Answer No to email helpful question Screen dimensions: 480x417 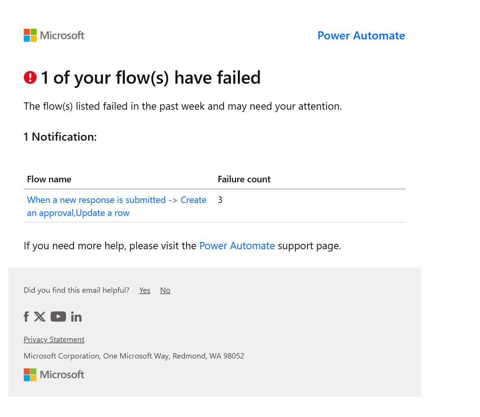pyautogui.click(x=165, y=290)
